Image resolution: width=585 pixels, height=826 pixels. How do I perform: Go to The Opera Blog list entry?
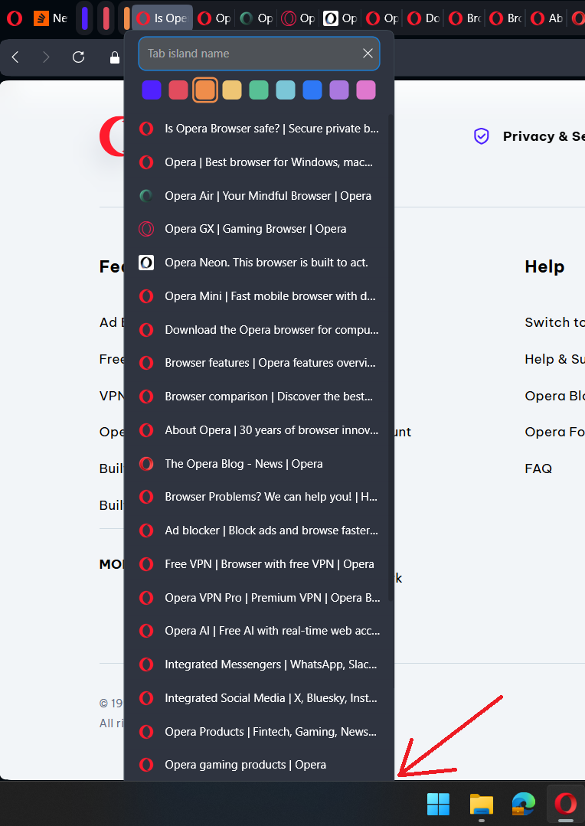point(243,464)
